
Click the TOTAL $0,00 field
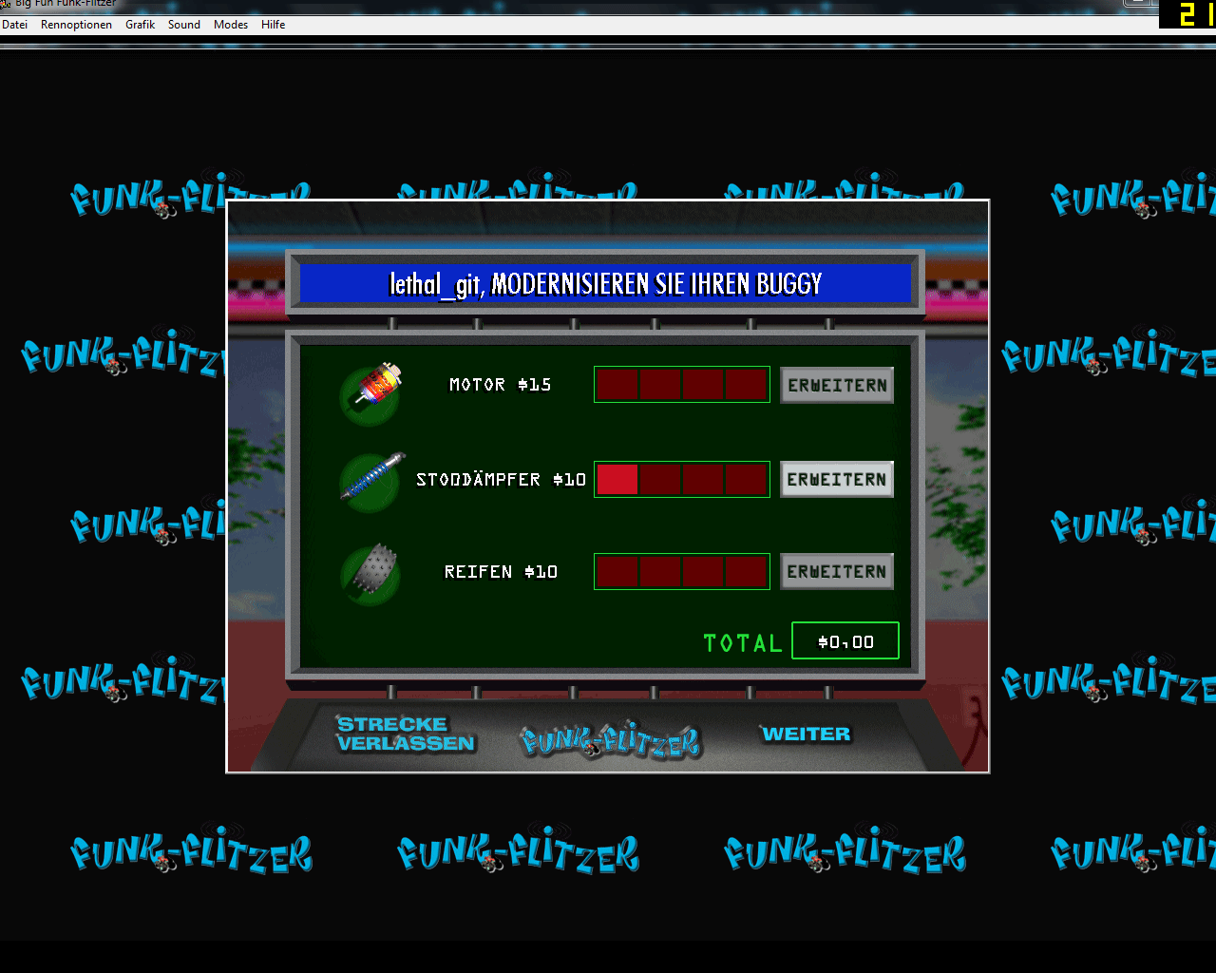click(845, 641)
